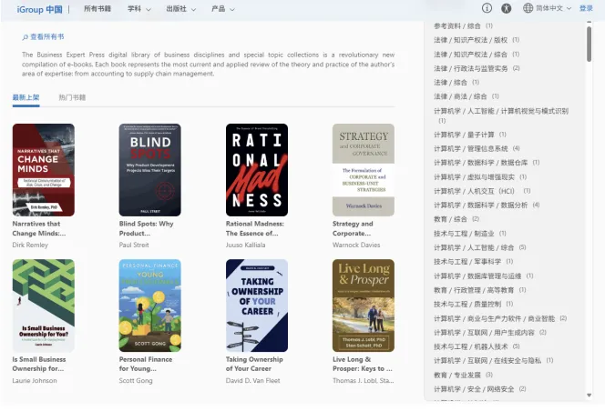The width and height of the screenshot is (605, 411).
Task: Open the Taking Ownership of Your Career cover
Action: 257,306
